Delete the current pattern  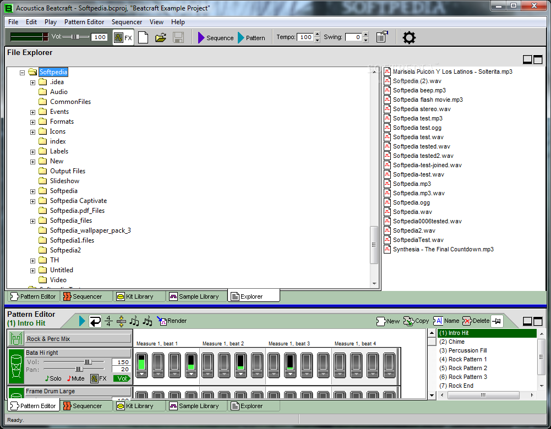(476, 321)
